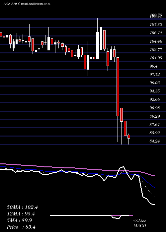Click the 90.98 price axis label
The height and width of the screenshot is (232, 166).
(155, 108)
